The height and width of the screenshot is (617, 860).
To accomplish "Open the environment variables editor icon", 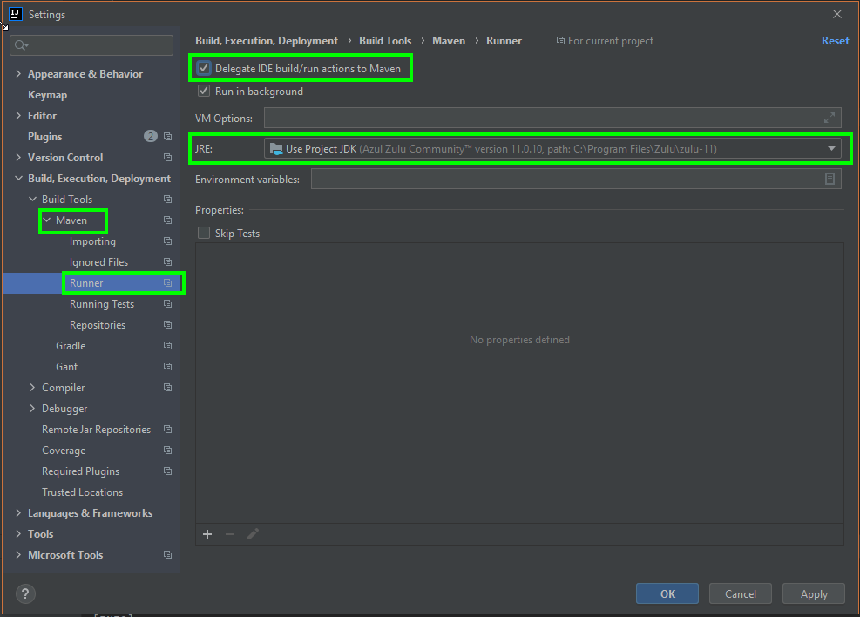I will point(830,179).
